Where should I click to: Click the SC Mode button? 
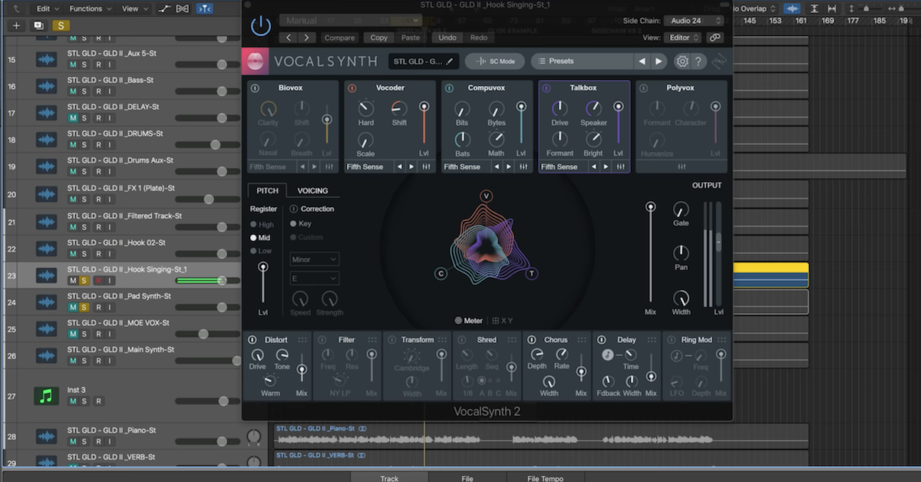[495, 61]
